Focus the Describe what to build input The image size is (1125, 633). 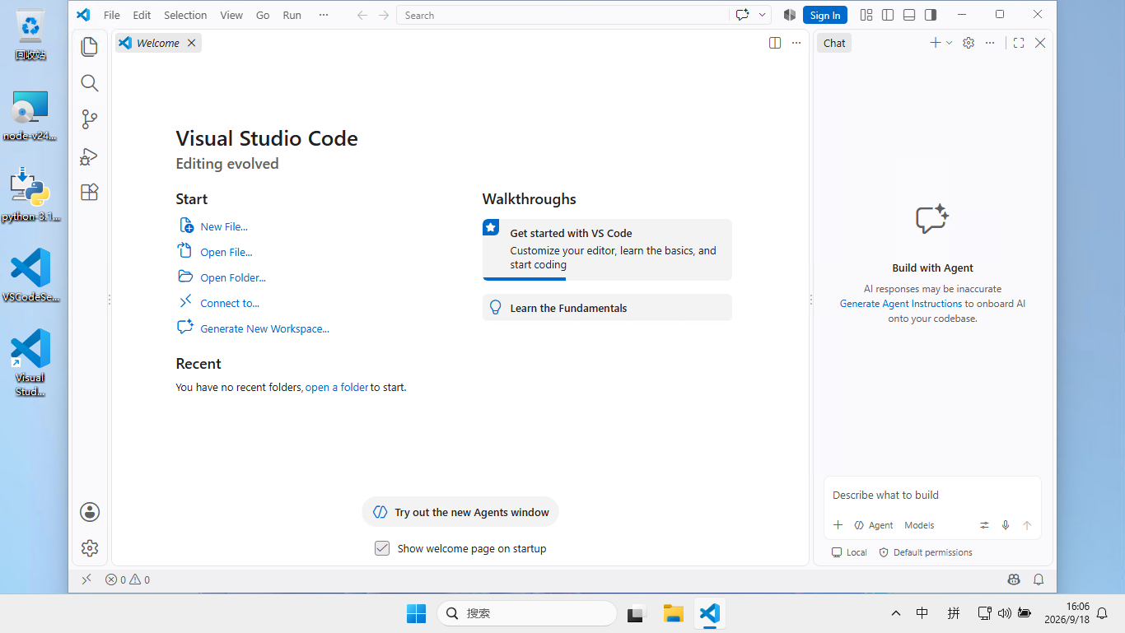click(x=932, y=495)
